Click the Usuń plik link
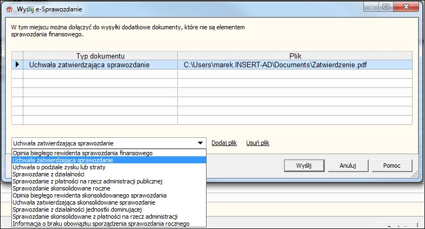 pyautogui.click(x=258, y=143)
